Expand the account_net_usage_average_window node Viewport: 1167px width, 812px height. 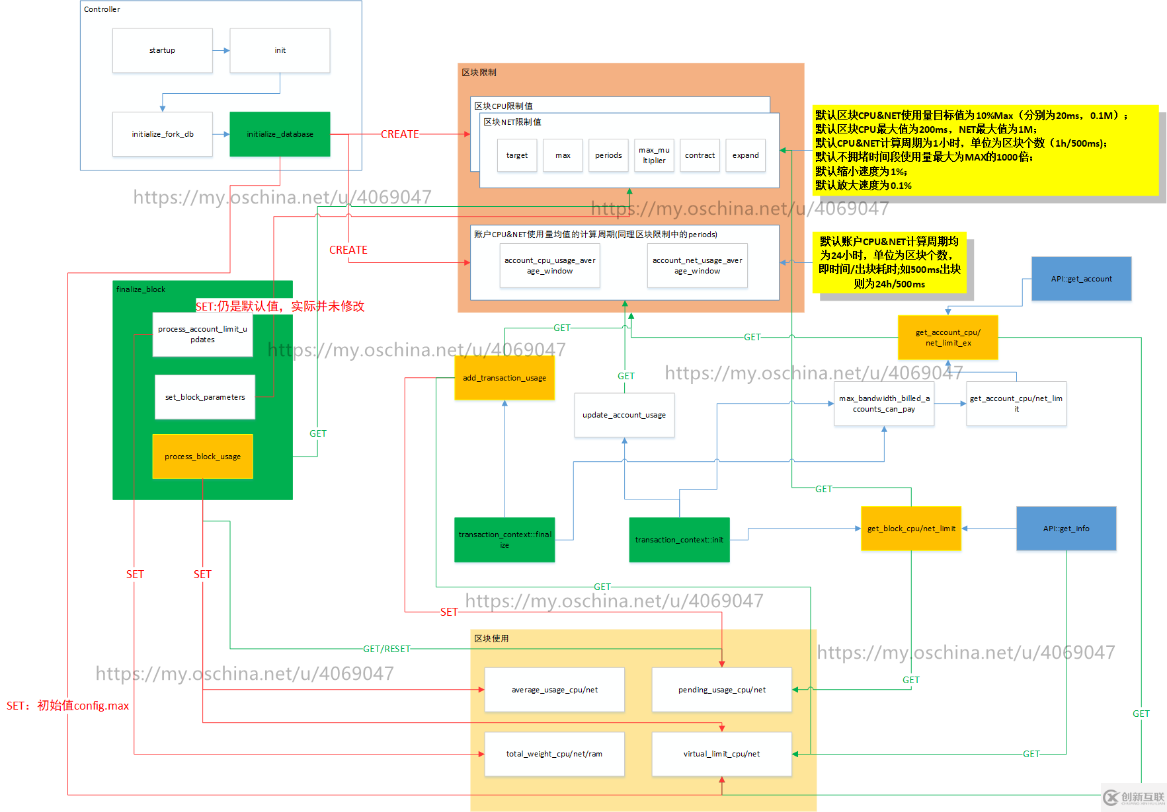tap(697, 266)
